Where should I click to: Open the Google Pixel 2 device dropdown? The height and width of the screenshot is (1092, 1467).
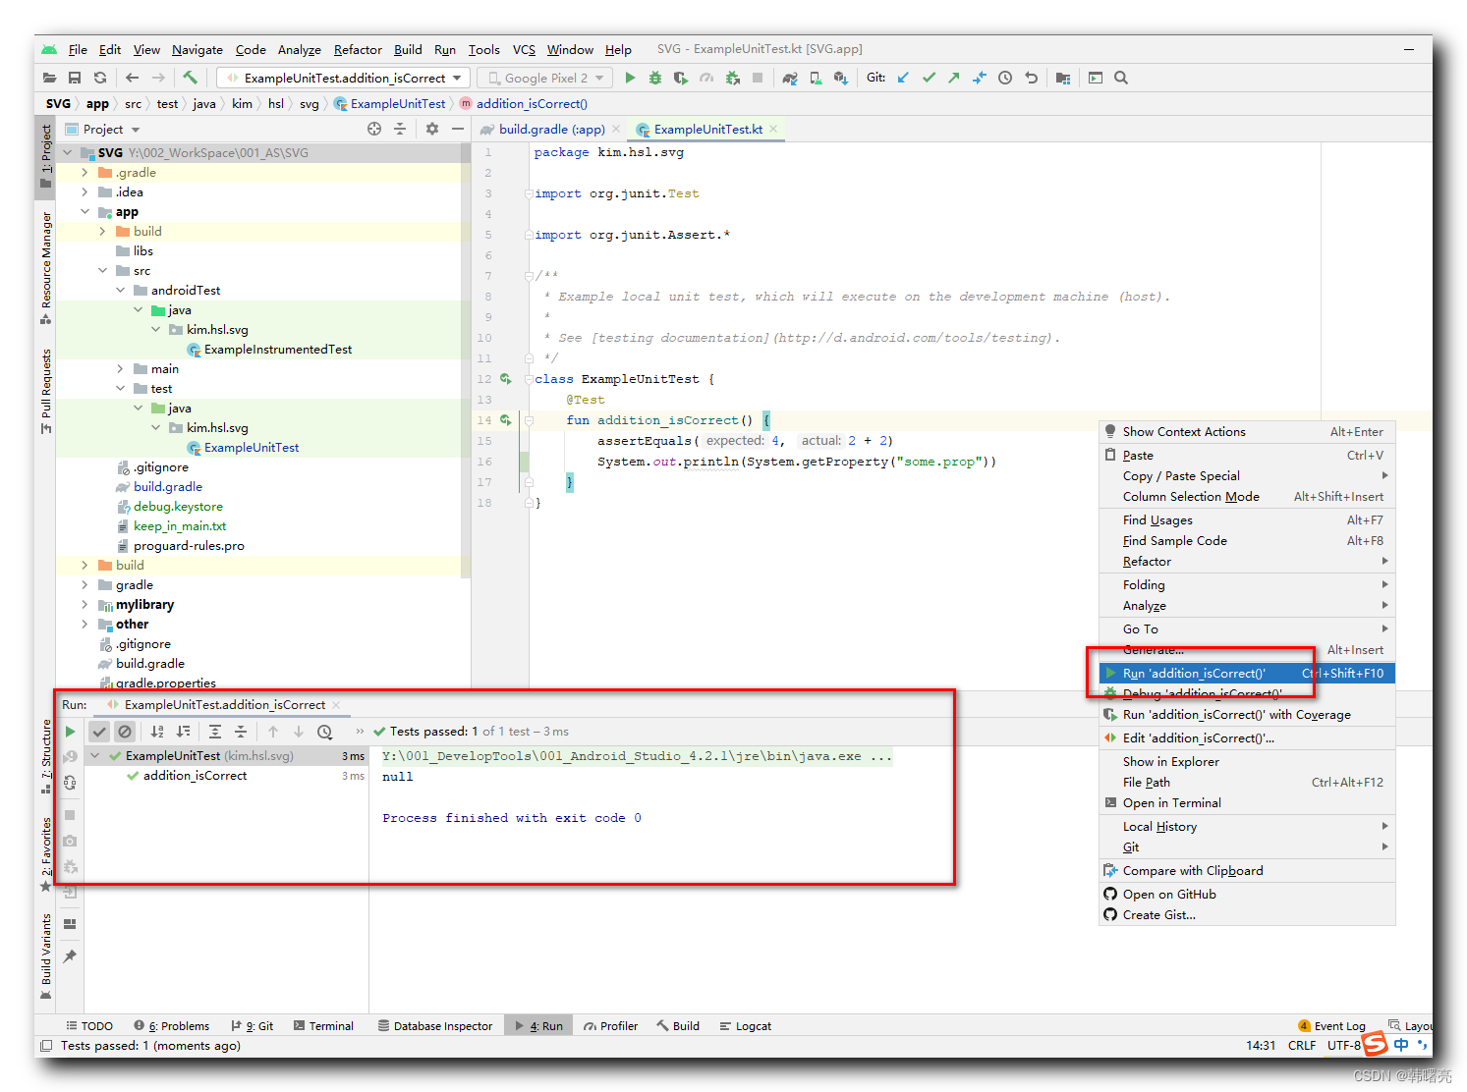(x=545, y=78)
